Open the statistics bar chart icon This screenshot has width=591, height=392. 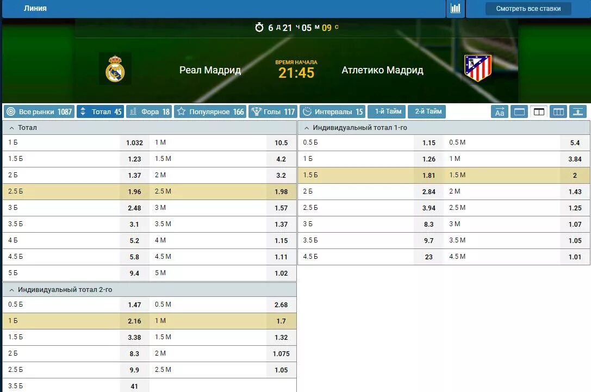coord(455,8)
